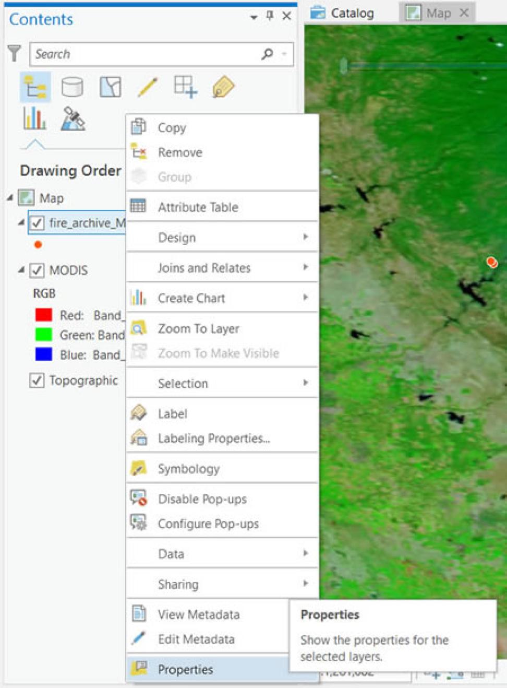Click the search magnifier icon
Screen dimensions: 507x688
click(268, 54)
